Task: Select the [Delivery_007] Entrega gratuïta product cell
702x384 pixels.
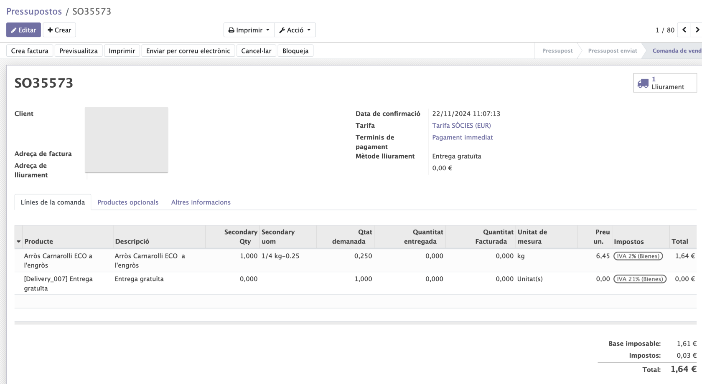Action: click(68, 283)
